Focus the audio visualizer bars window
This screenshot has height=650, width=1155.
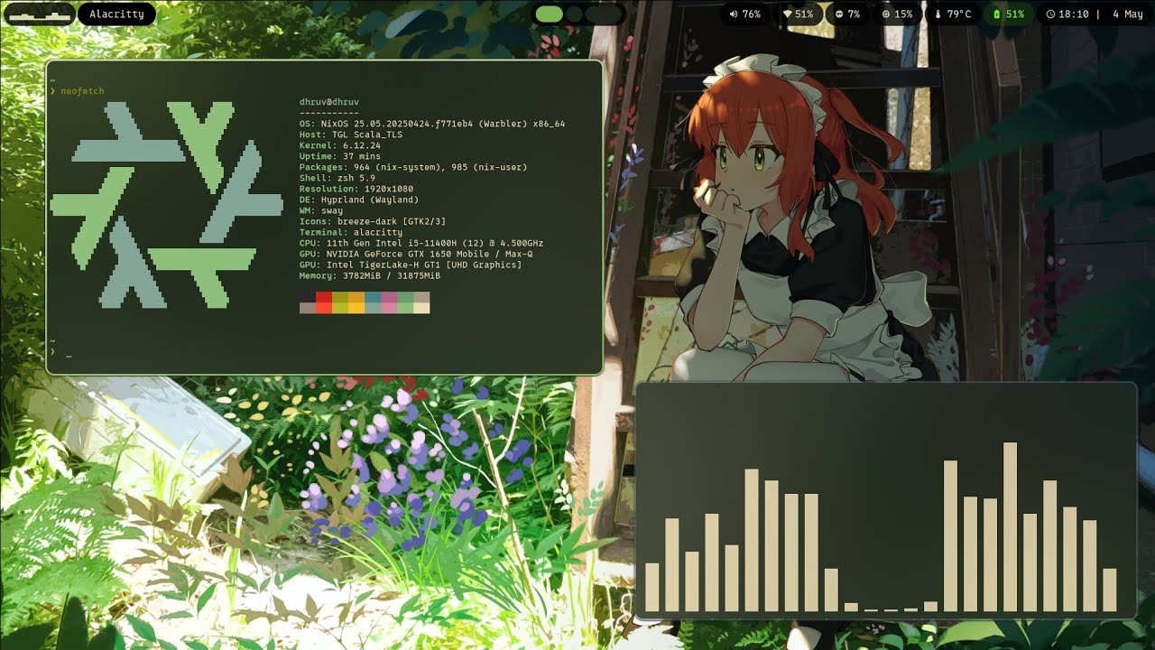(x=886, y=500)
